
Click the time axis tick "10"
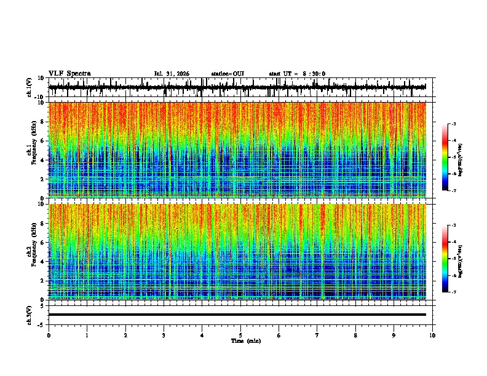[x=432, y=335]
